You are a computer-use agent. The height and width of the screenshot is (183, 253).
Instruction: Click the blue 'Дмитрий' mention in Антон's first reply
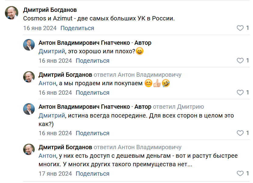point(51,51)
